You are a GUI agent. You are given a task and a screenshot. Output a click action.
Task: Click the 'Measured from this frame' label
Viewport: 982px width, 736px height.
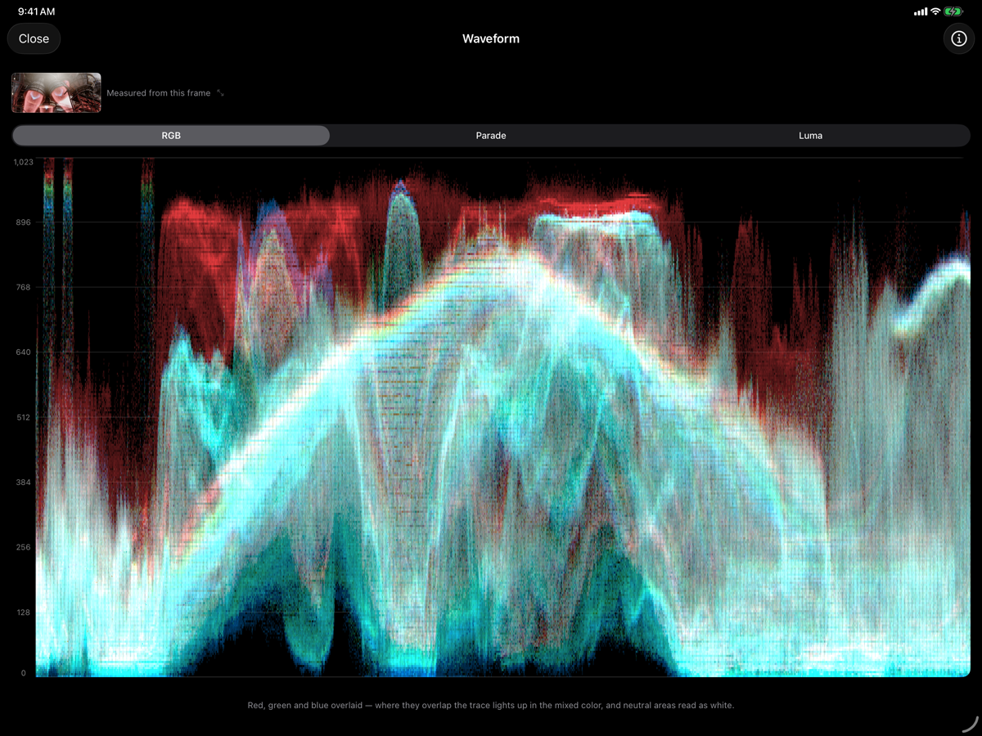pyautogui.click(x=159, y=93)
